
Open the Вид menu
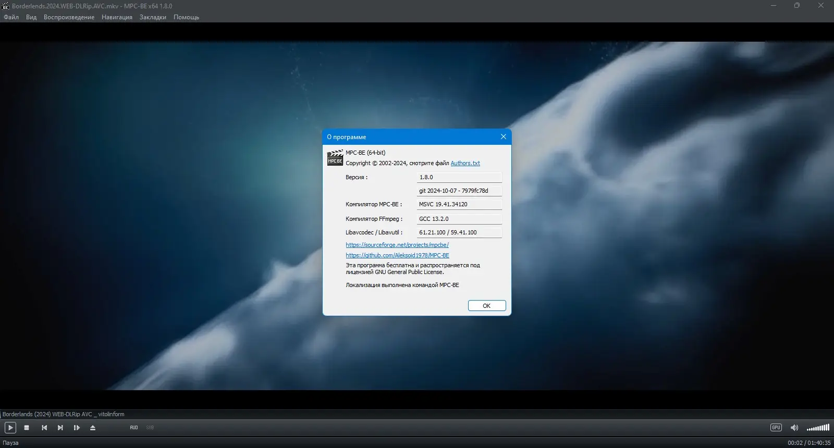tap(31, 17)
